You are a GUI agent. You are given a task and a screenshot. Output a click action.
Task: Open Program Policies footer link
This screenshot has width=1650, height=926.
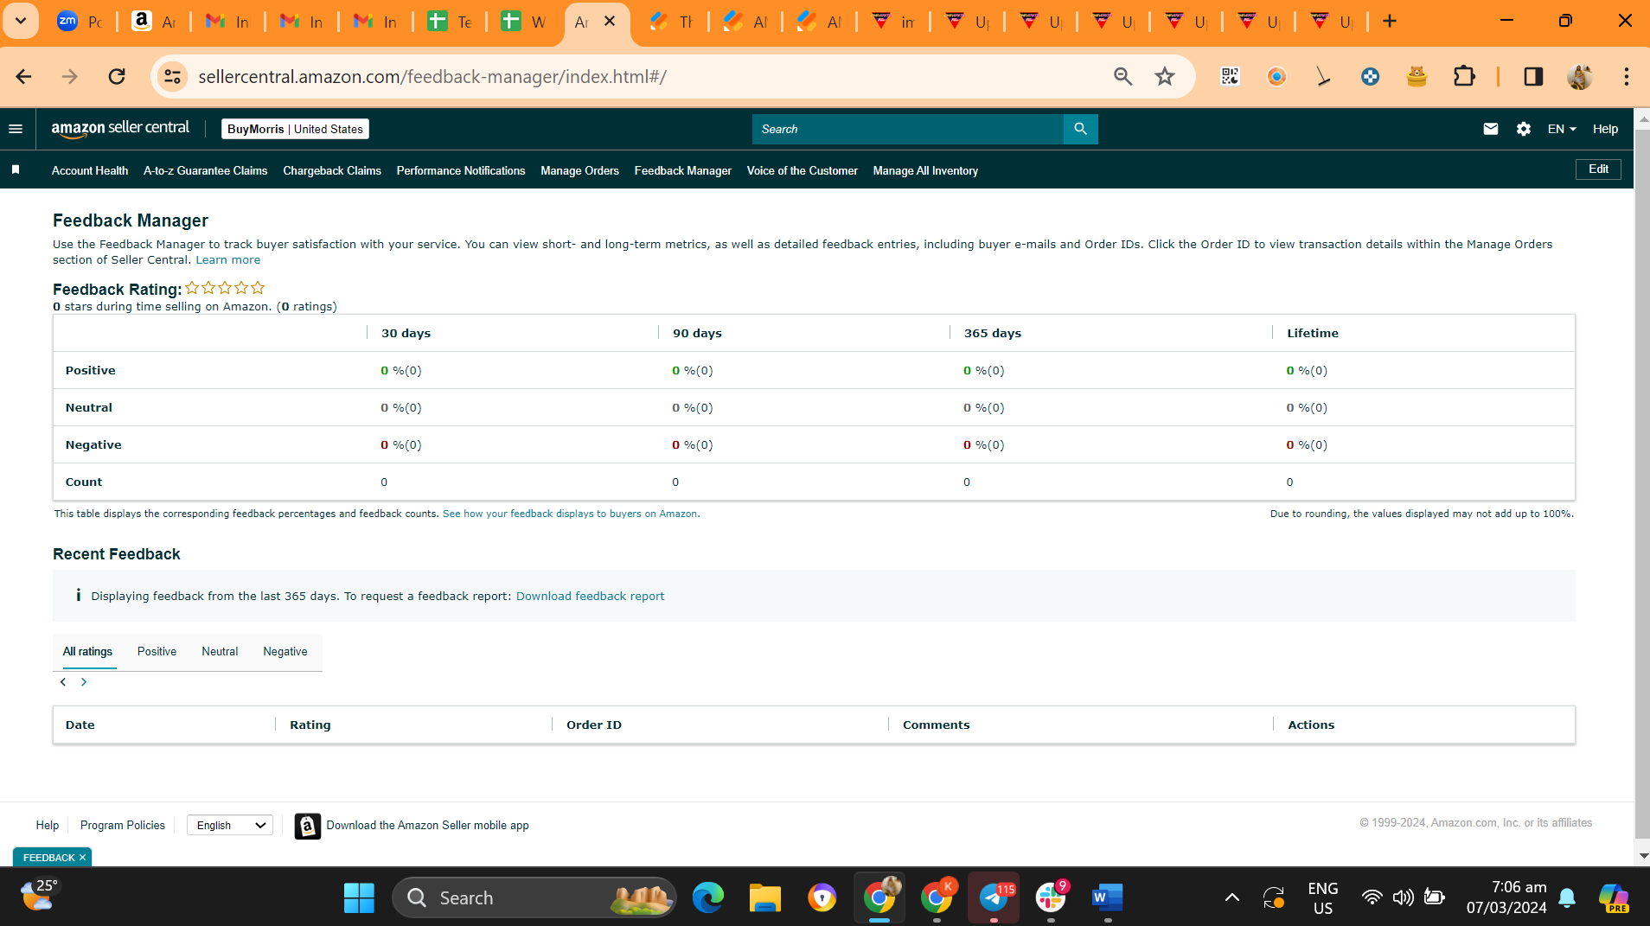click(x=123, y=826)
